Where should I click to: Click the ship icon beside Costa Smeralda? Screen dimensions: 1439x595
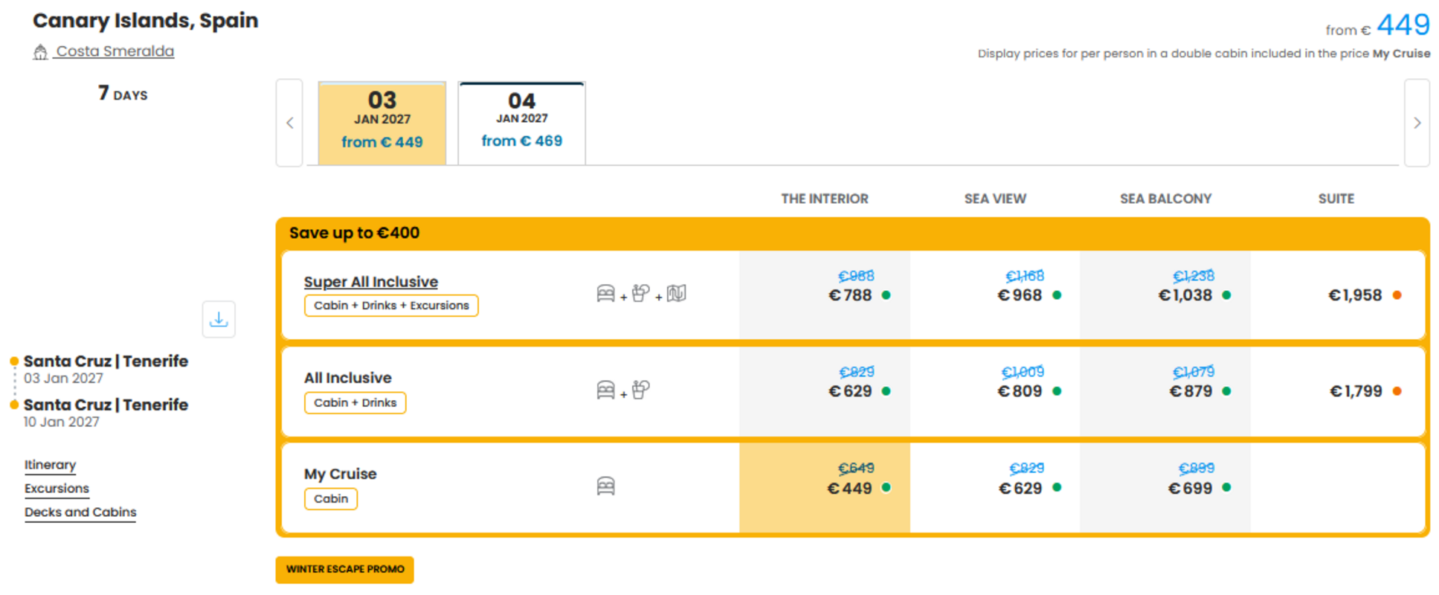tap(40, 52)
